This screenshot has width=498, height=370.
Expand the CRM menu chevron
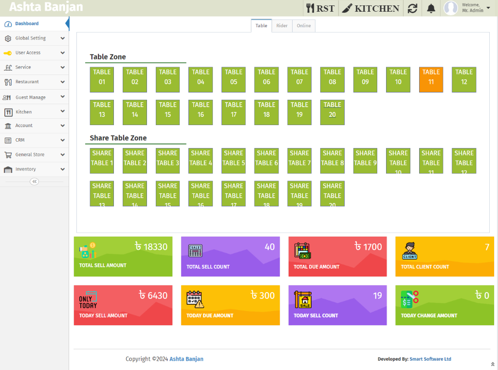pyautogui.click(x=63, y=140)
